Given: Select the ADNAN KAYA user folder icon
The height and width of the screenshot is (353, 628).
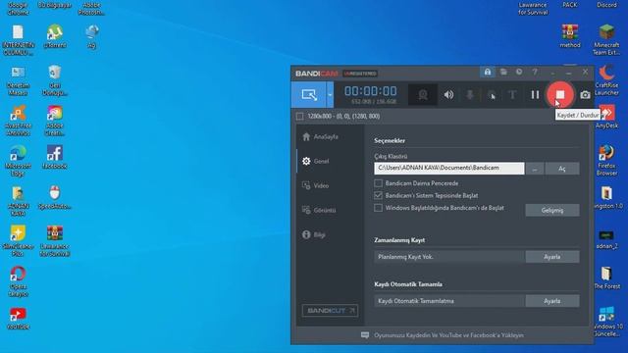Looking at the screenshot, I should click(x=18, y=201).
